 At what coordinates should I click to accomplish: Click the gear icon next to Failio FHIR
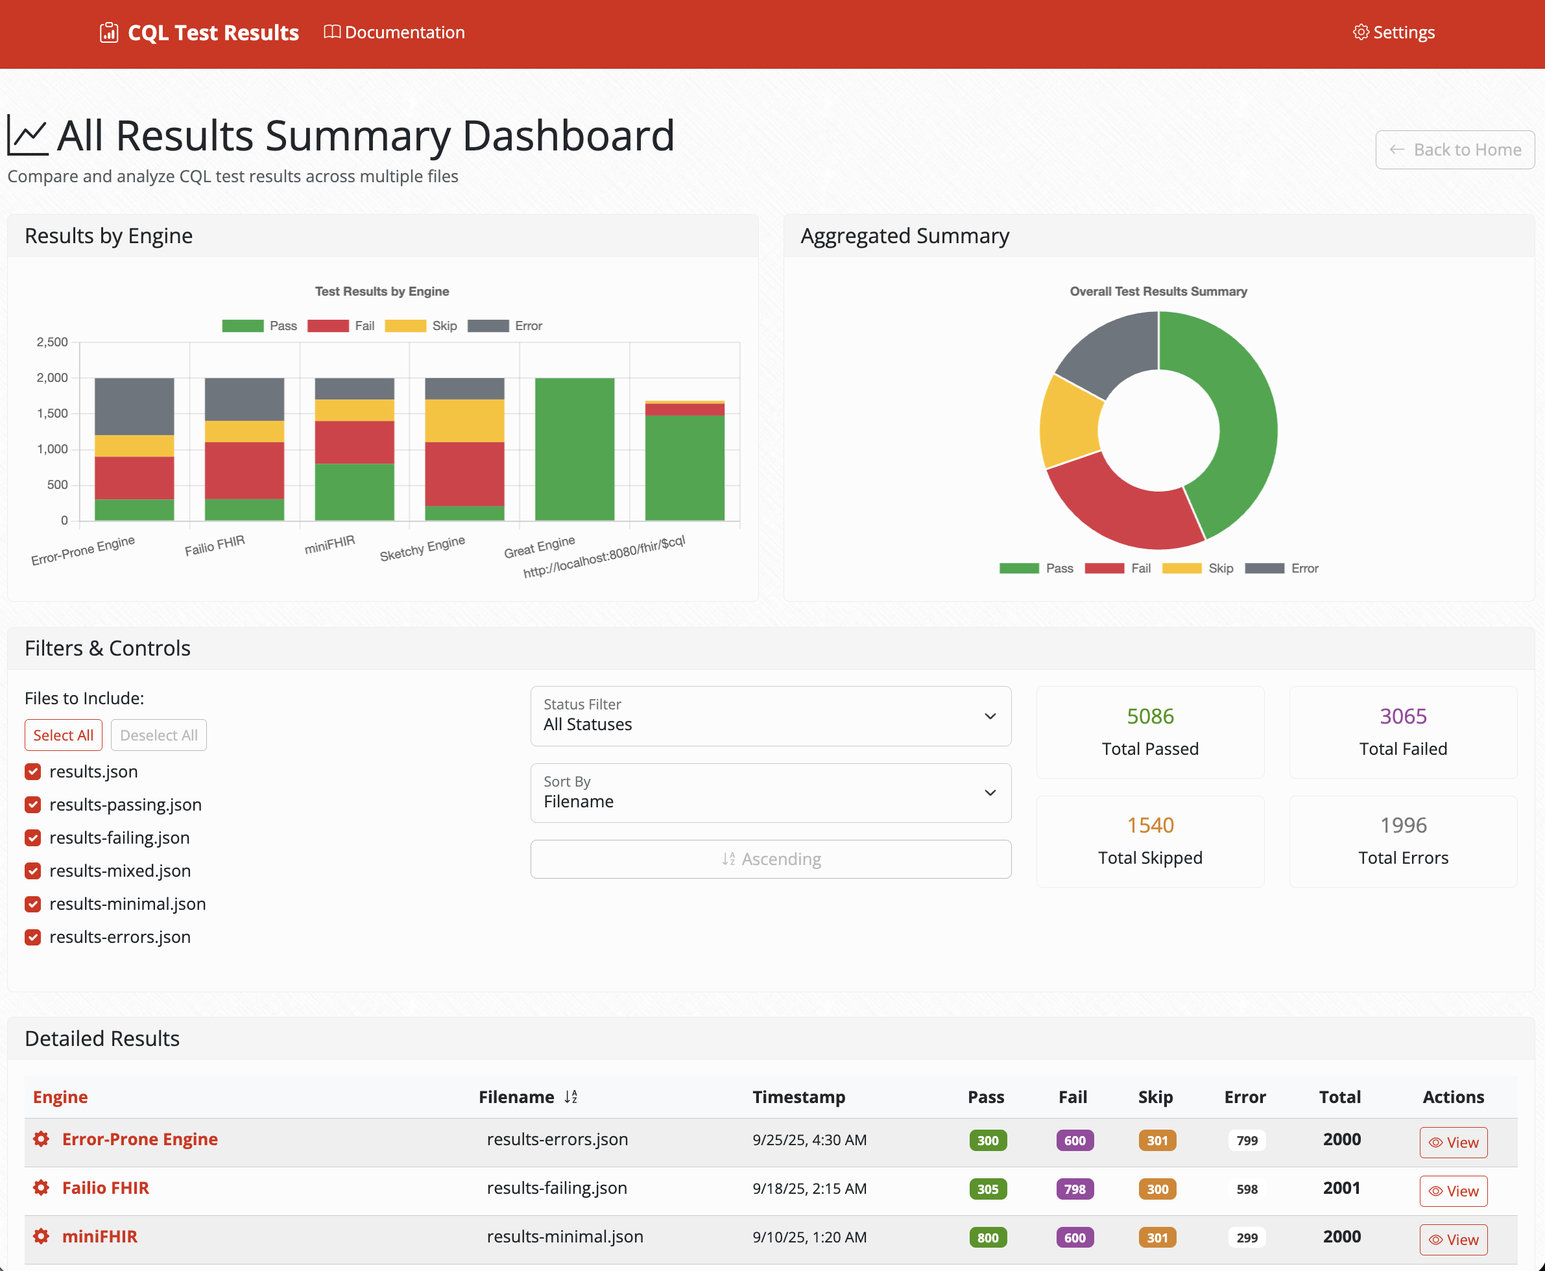click(41, 1188)
